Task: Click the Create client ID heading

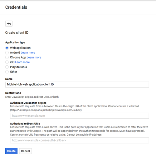Action: click(17, 33)
